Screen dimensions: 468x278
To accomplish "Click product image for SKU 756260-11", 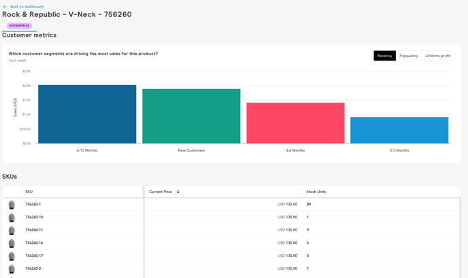I will pyautogui.click(x=12, y=230).
